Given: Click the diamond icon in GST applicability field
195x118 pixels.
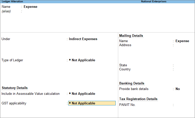Looking at the screenshot, I should [70, 103].
